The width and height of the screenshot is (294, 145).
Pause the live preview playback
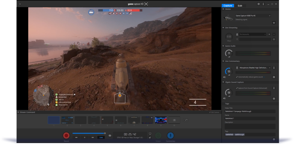85,138
